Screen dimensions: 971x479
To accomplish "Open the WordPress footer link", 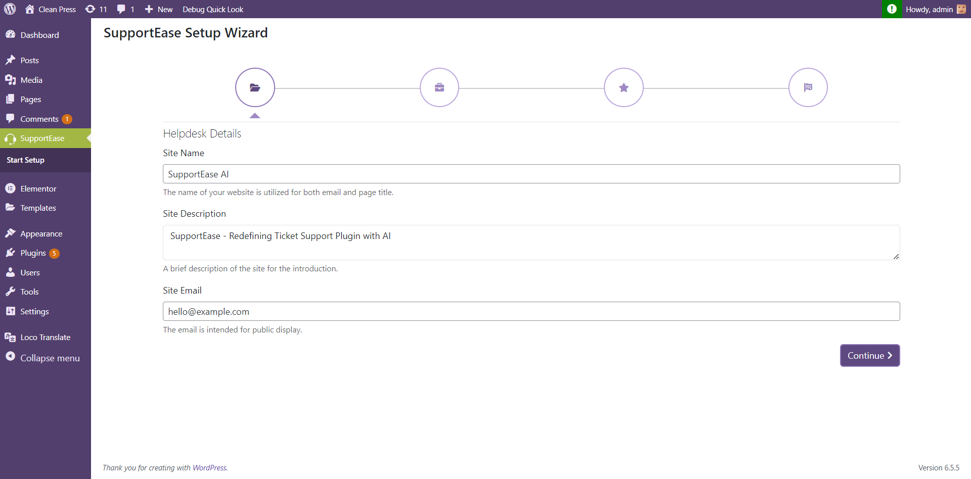I will pos(209,468).
